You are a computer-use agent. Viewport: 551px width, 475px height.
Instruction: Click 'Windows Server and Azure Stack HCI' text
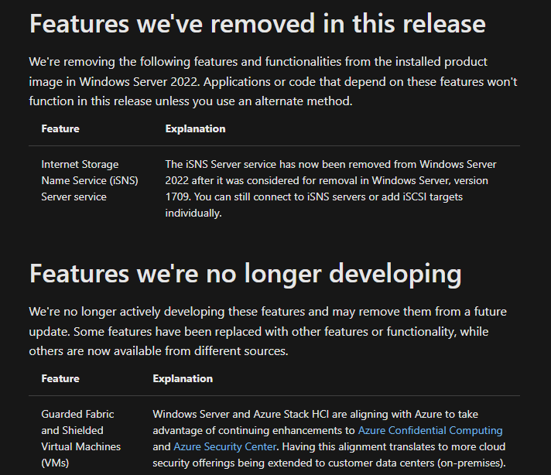(246, 414)
